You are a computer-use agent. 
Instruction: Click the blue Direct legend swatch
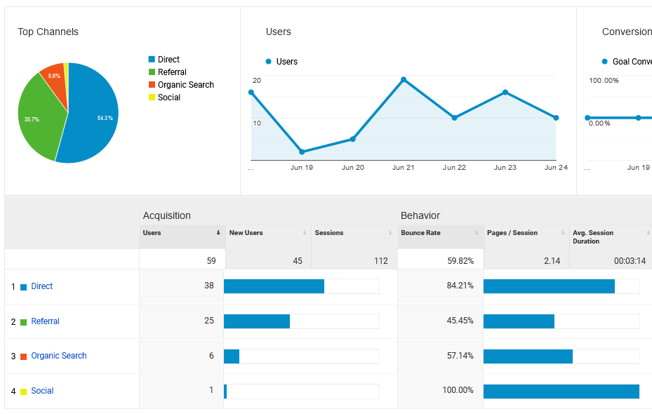152,60
